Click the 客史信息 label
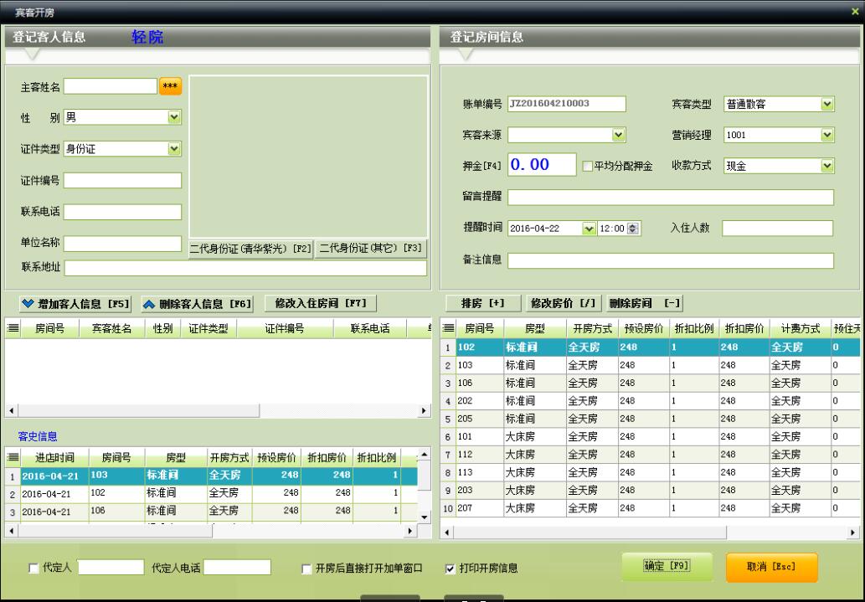This screenshot has width=865, height=602. pos(38,436)
